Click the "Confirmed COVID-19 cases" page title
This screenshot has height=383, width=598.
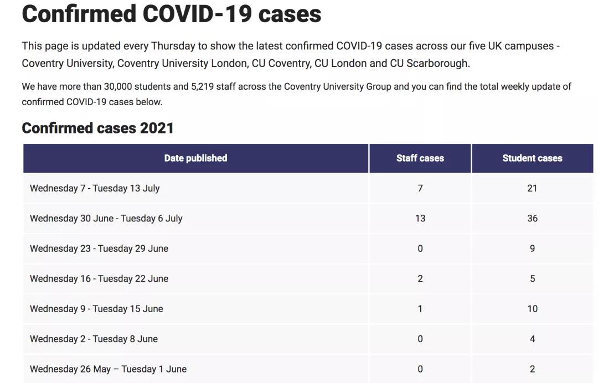pyautogui.click(x=172, y=14)
